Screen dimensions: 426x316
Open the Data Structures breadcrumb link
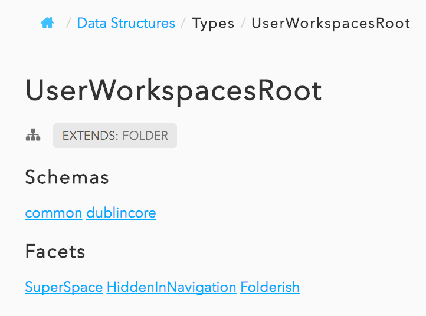tap(126, 23)
